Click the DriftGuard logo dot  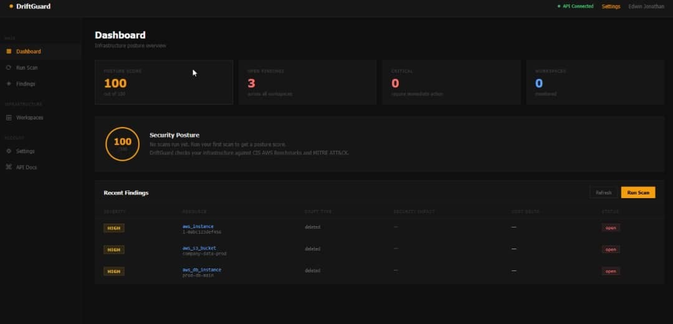click(x=11, y=6)
